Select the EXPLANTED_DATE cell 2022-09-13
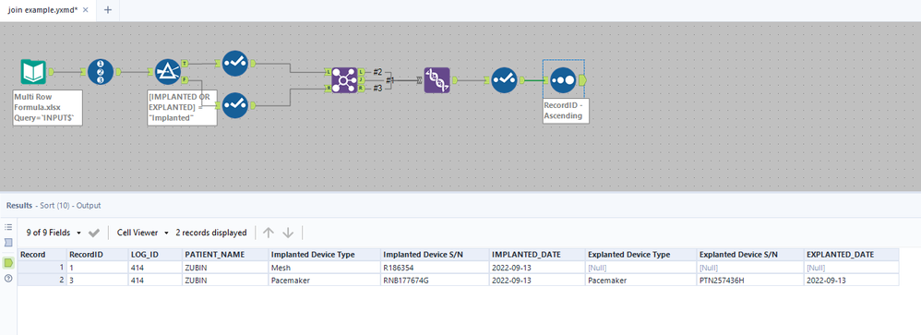 [851, 281]
